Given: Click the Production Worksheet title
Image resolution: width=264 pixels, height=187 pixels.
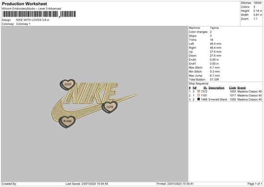Looking at the screenshot, I should 24,4.
